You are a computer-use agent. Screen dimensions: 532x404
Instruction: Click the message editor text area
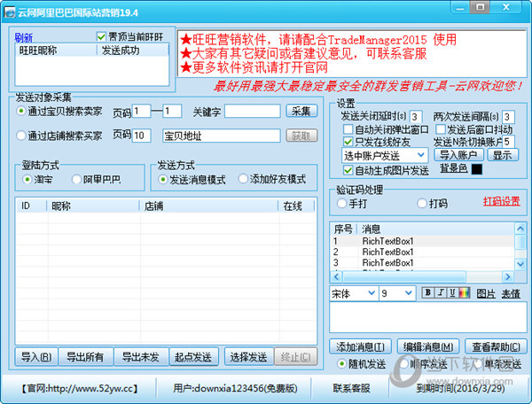pos(428,317)
